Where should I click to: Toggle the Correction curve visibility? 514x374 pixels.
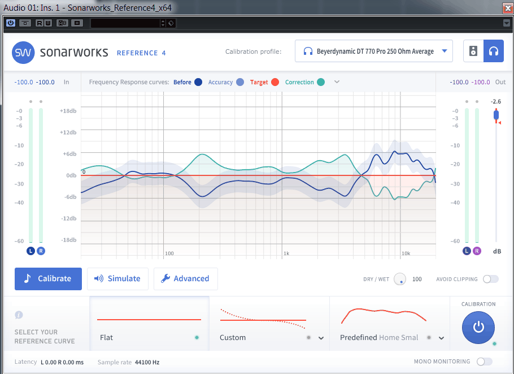(x=321, y=82)
